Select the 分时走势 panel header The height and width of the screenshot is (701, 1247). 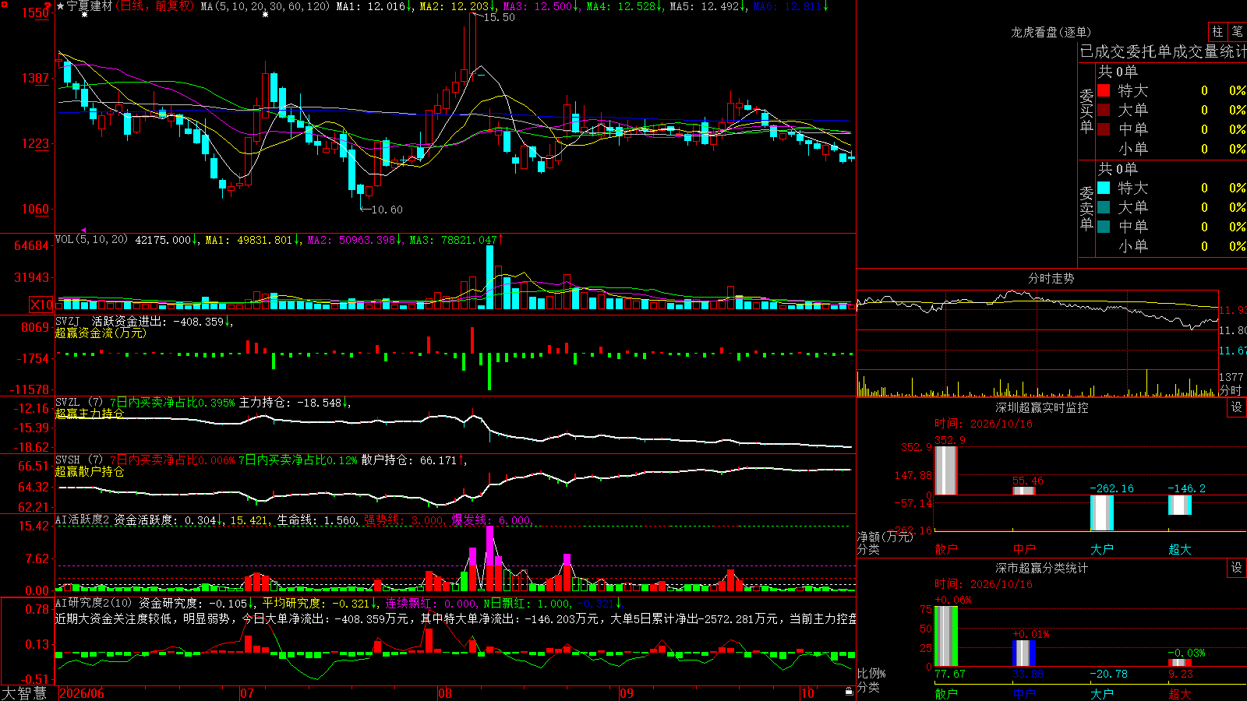pos(1051,278)
